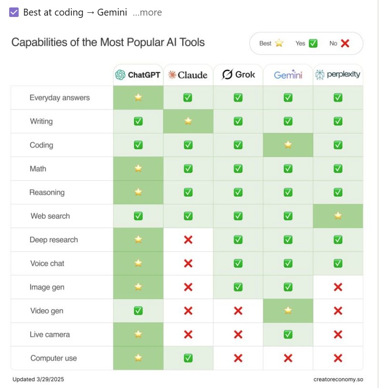Click the Capabilities of the Most Popular AI Tools title
Image resolution: width=379 pixels, height=388 pixels.
pos(108,43)
